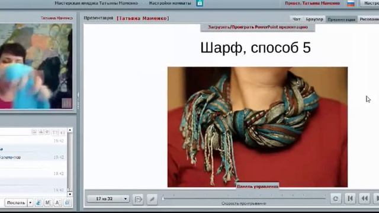Click the scarf slide image
This screenshot has height=213, width=379.
pyautogui.click(x=258, y=127)
